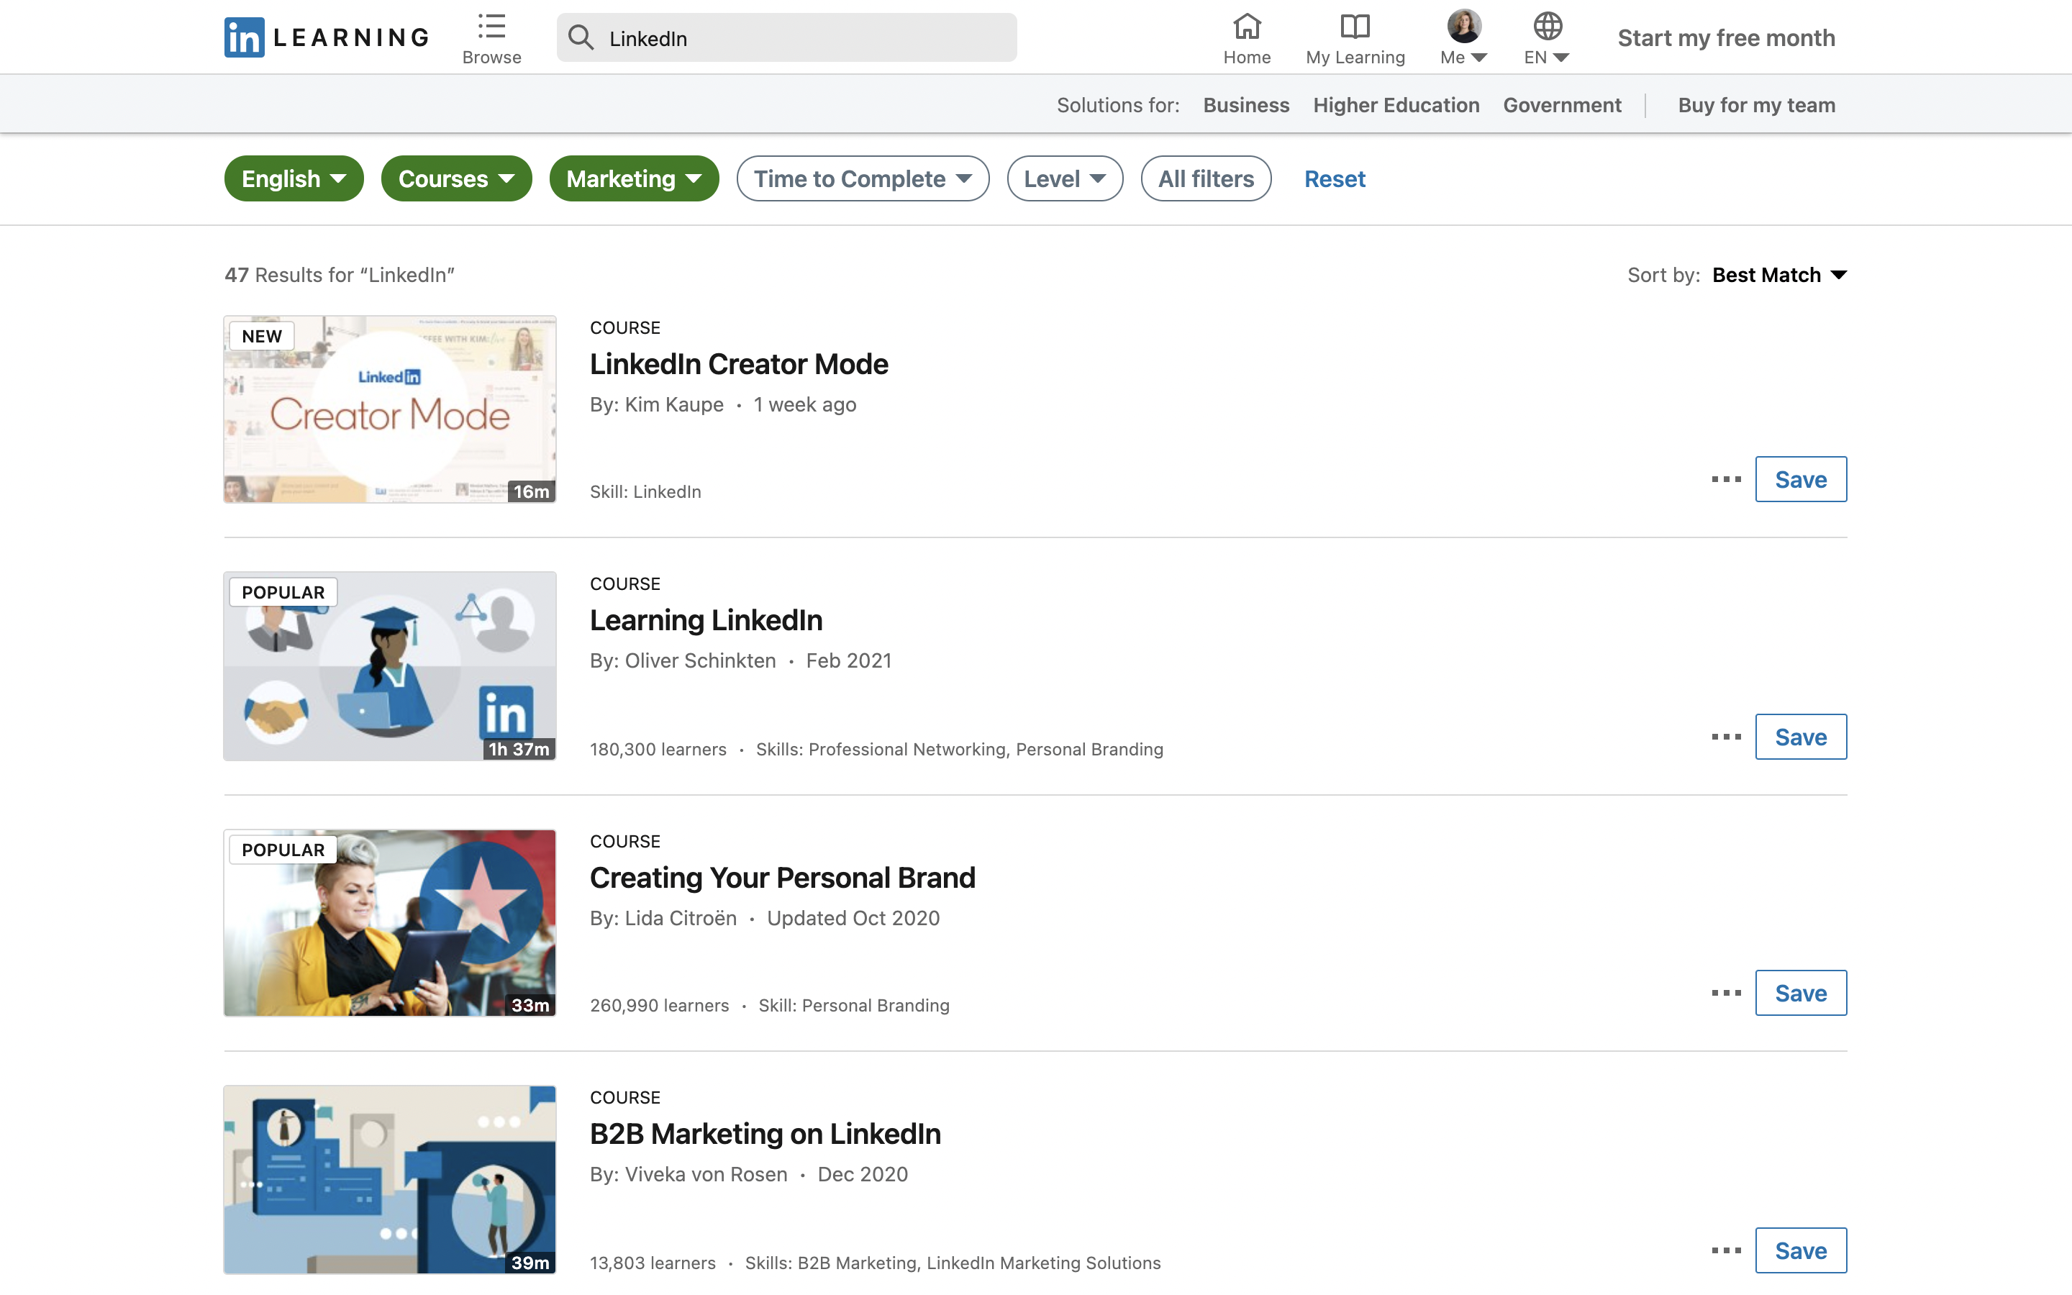Open B2B Marketing on LinkedIn title

pyautogui.click(x=765, y=1134)
